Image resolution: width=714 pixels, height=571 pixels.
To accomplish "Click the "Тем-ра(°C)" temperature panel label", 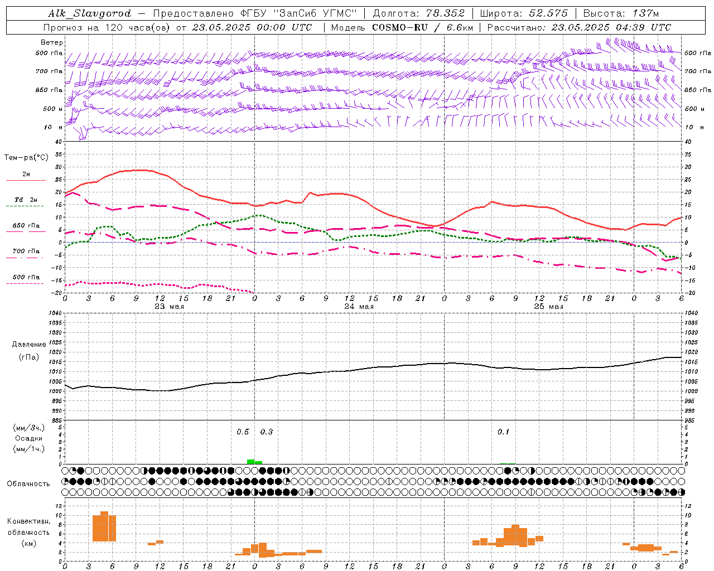I will 26,158.
